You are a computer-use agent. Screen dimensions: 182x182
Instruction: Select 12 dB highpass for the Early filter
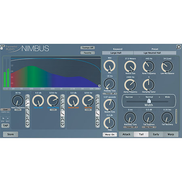[x=63, y=98]
